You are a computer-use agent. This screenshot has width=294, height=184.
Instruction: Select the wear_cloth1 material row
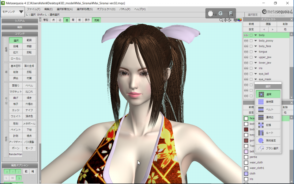[x=266, y=168]
